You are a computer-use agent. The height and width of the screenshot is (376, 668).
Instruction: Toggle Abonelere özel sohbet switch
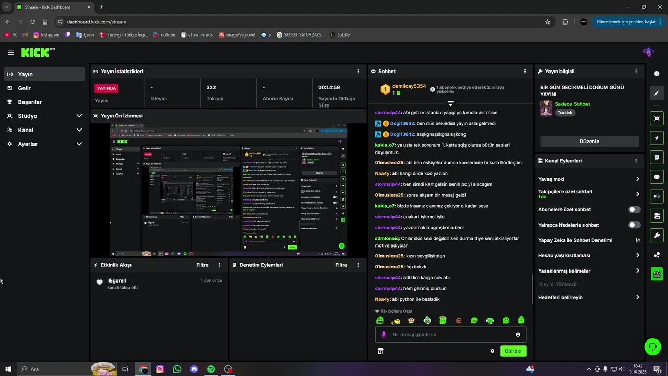634,210
